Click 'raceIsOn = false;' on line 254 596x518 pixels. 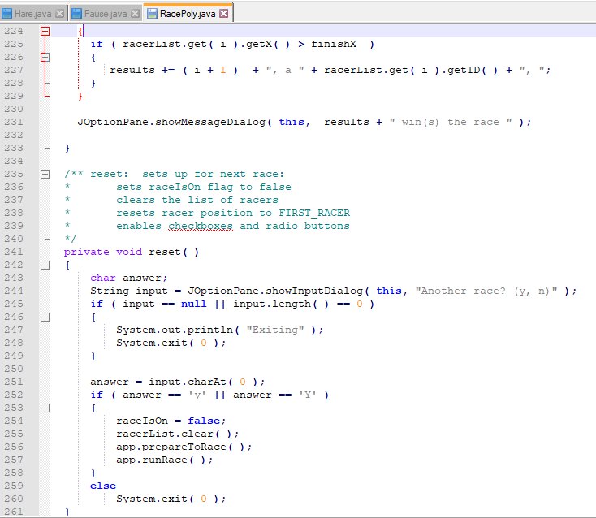171,421
